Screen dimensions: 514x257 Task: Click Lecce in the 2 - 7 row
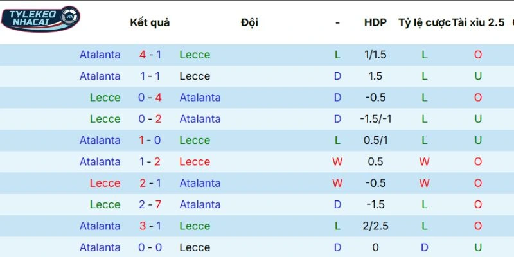click(x=105, y=204)
